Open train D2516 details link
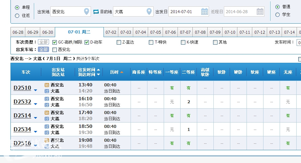301x163 pixels. tap(22, 143)
